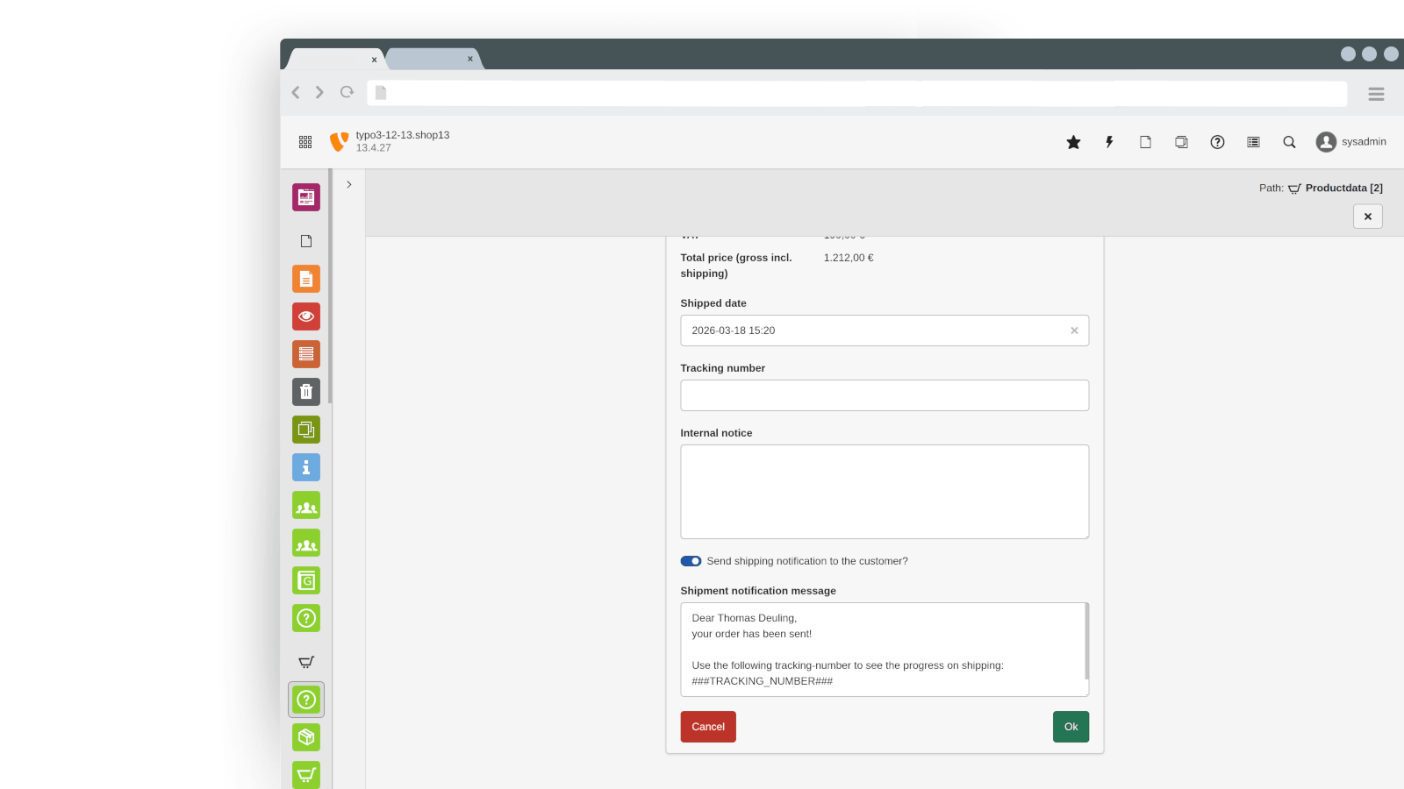Confirm shipment by clicking Ok
1404x789 pixels.
coord(1071,727)
